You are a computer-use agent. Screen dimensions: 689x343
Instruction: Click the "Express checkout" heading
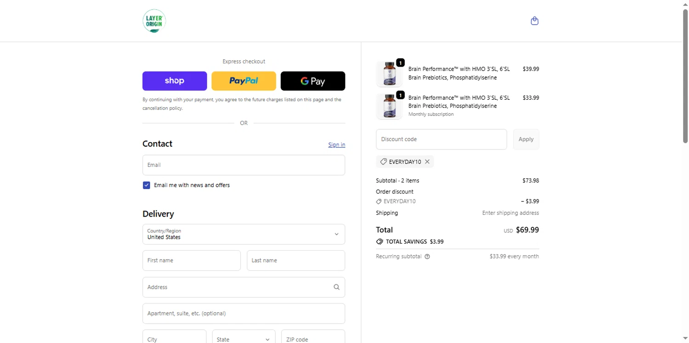click(x=244, y=62)
